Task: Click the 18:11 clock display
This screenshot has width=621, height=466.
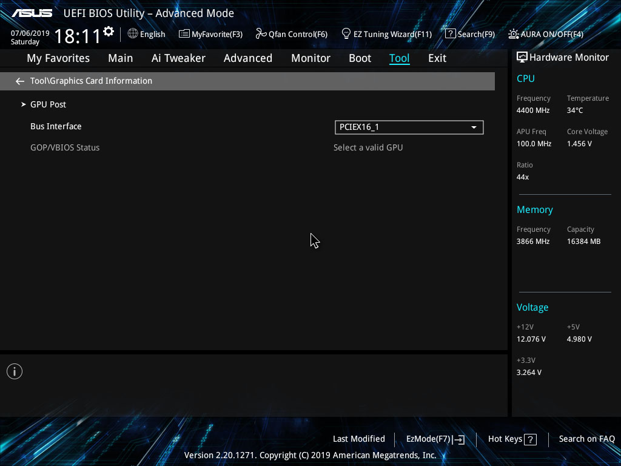Action: tap(77, 36)
